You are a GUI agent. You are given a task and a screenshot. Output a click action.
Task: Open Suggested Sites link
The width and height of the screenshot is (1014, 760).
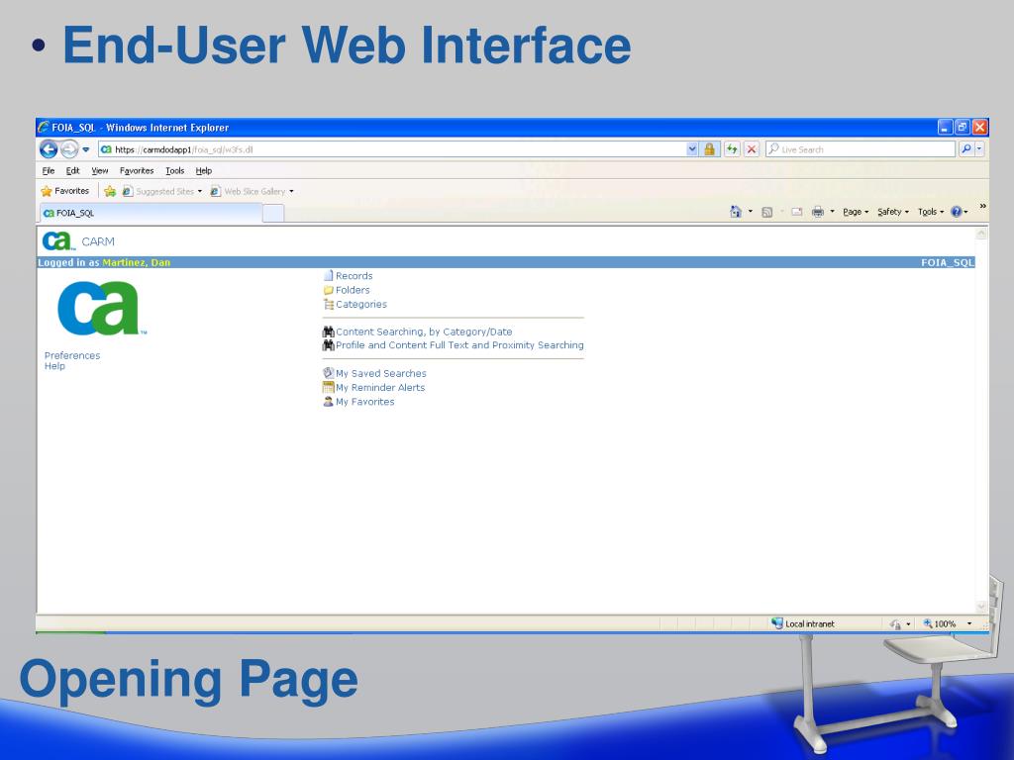[x=161, y=191]
